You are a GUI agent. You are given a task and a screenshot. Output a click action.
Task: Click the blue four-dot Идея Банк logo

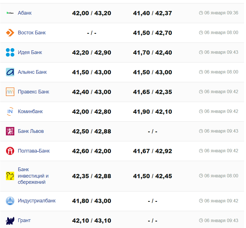pos(10,52)
